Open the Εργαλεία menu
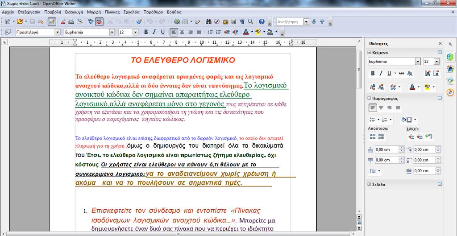 click(x=132, y=12)
